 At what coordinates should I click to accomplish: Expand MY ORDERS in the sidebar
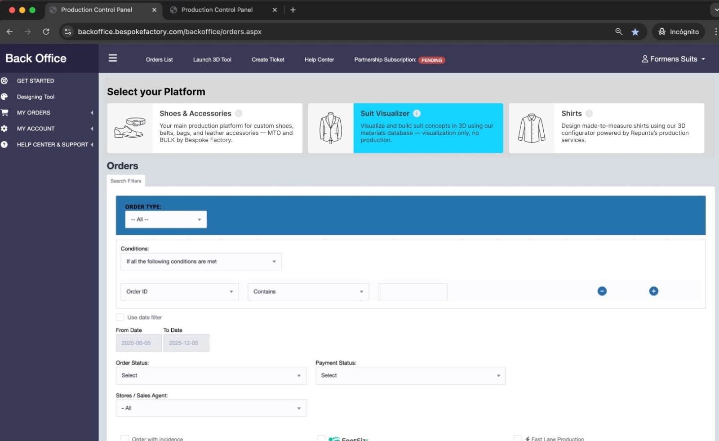coord(34,113)
